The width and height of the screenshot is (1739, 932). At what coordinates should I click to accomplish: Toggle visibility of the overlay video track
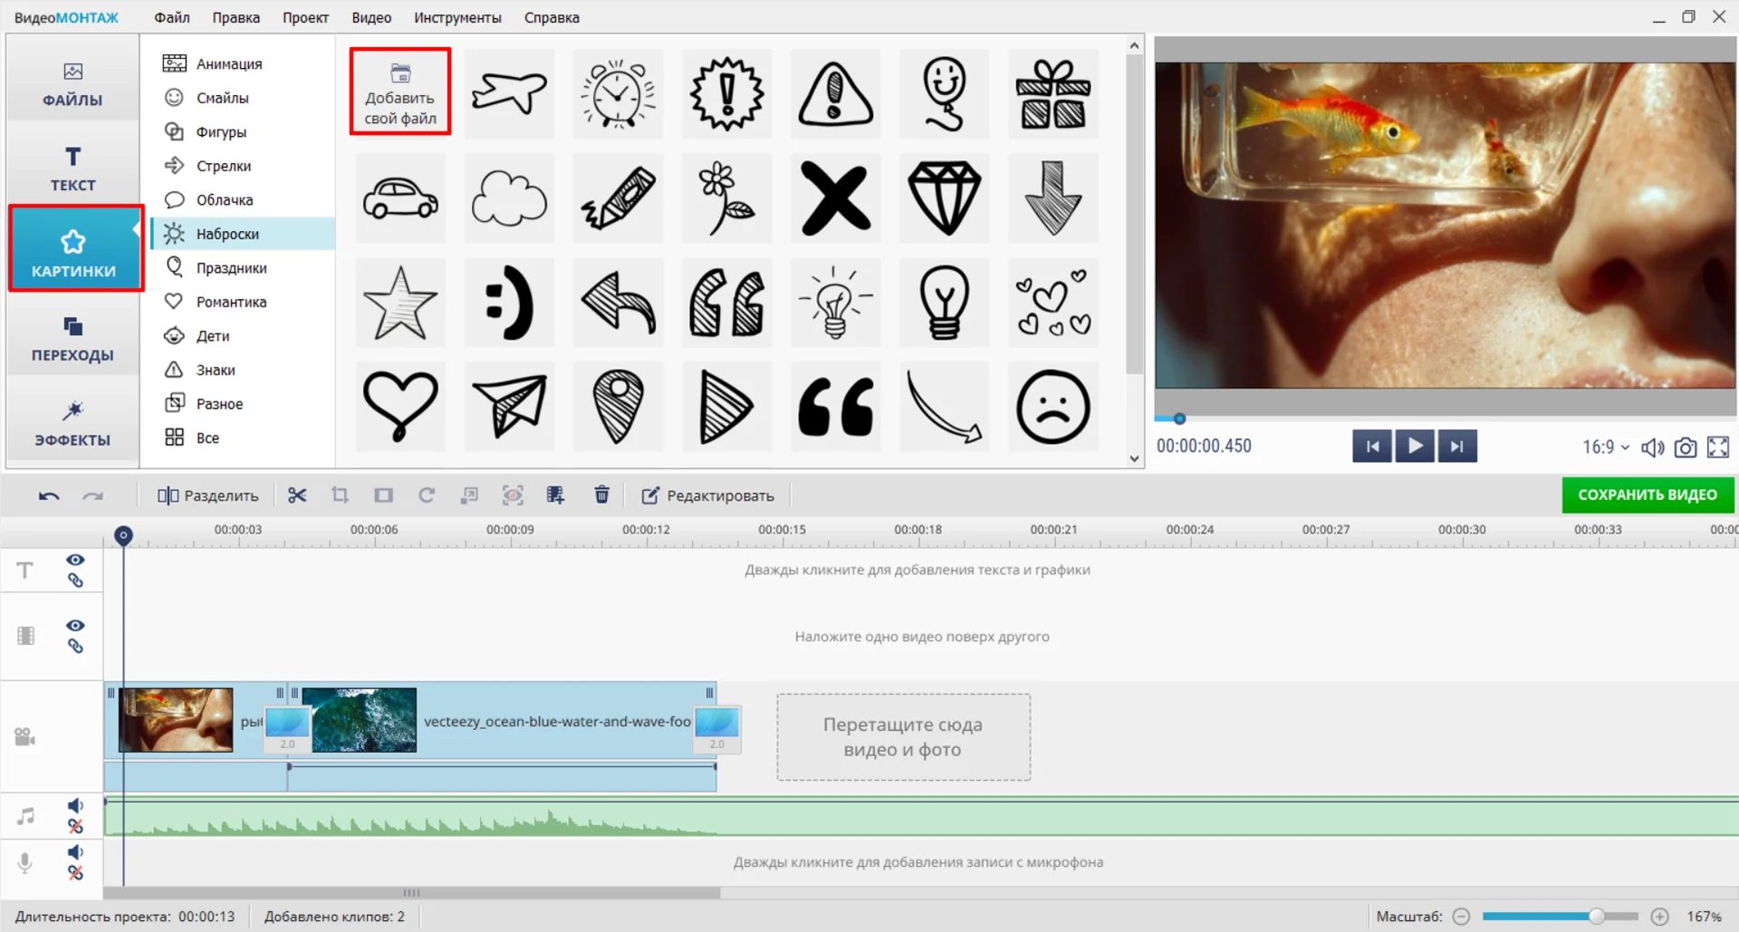[x=75, y=626]
